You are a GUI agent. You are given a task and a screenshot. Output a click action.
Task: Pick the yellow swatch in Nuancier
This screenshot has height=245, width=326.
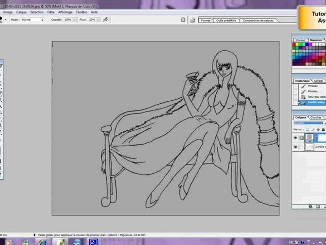(297, 44)
